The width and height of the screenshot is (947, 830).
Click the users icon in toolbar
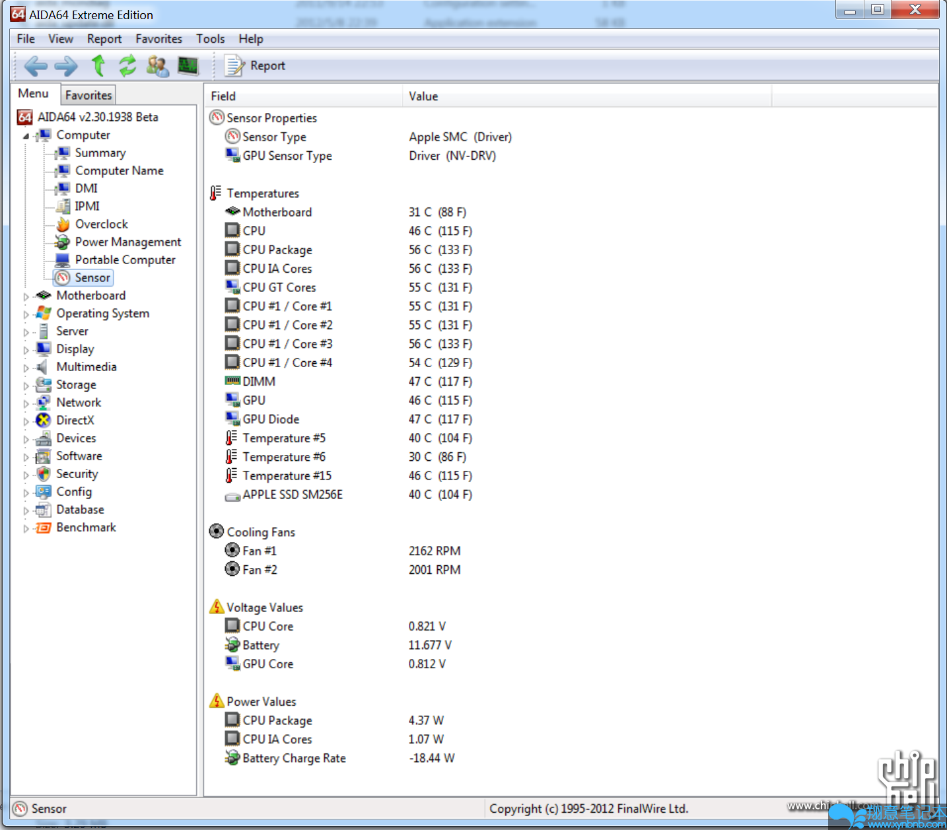pyautogui.click(x=157, y=65)
